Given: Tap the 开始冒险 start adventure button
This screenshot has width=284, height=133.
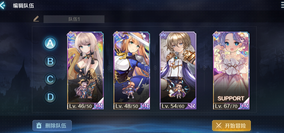Looking at the screenshot, I should (231, 126).
